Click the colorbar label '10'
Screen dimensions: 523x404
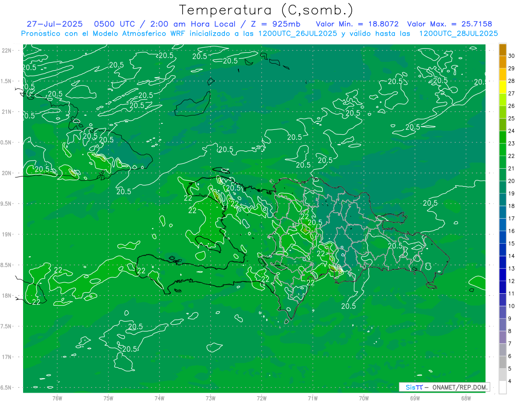512,306
